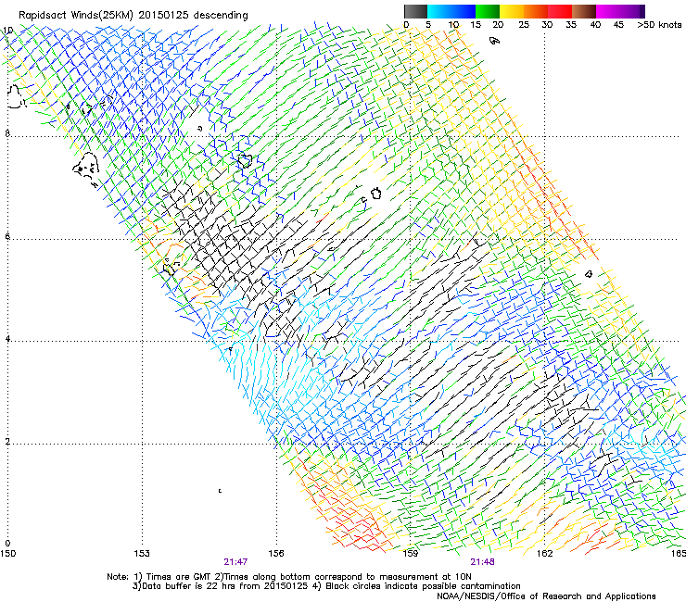Click the '2' latitude axis label
This screenshot has width=686, height=602.
point(7,442)
